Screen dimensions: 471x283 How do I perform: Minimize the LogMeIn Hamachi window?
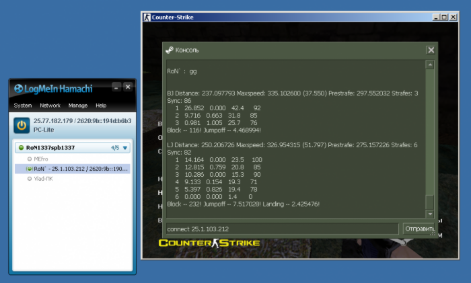(116, 87)
